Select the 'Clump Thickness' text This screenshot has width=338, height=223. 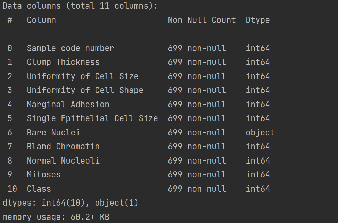click(x=63, y=62)
